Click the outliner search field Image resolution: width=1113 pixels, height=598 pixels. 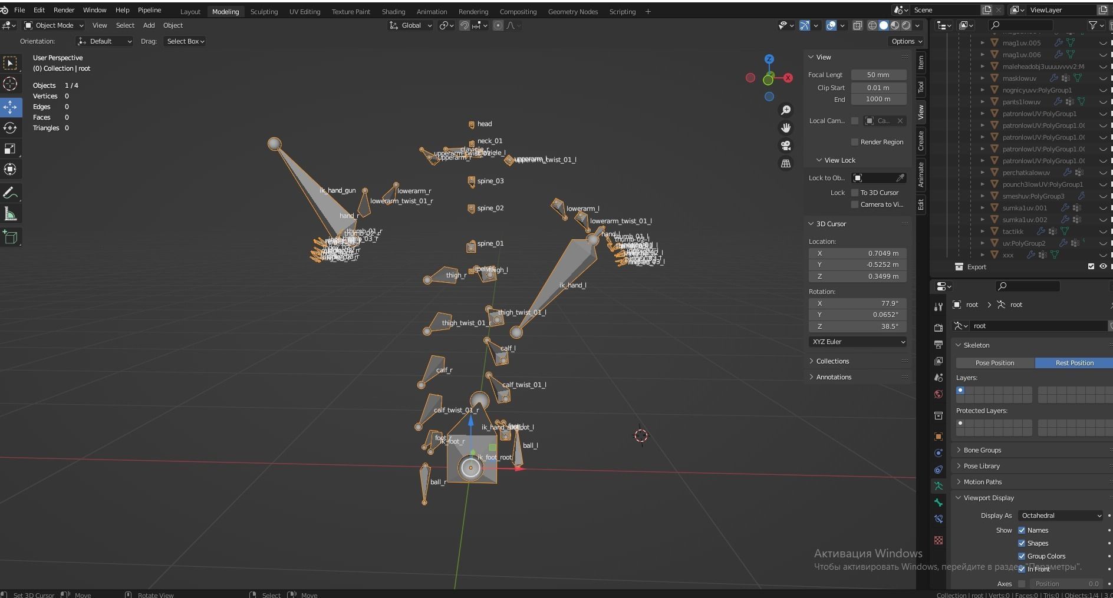1020,25
